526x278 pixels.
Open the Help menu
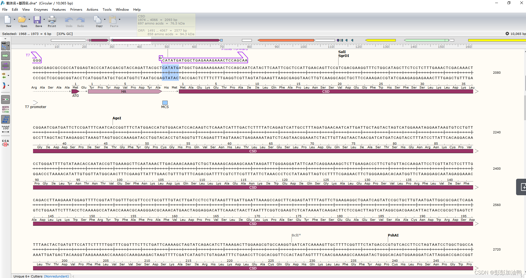pyautogui.click(x=137, y=9)
